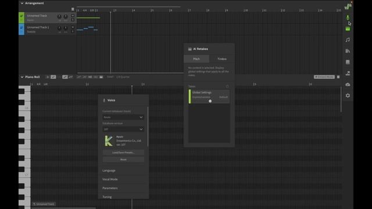Switch to the Timbre tab in AI Retakes

tap(222, 59)
